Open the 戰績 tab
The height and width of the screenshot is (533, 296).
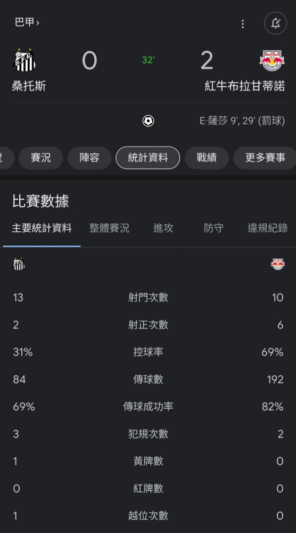[207, 158]
